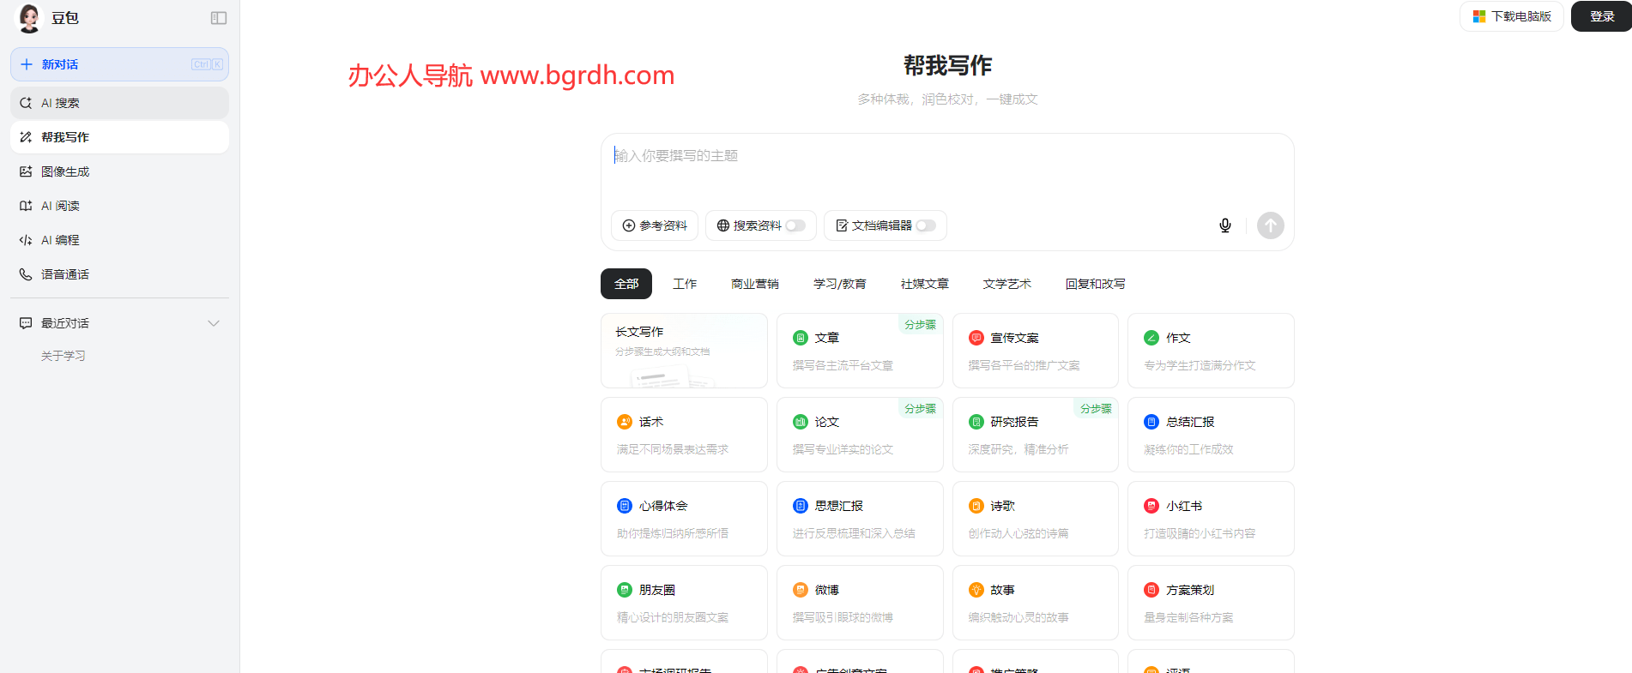Switch to the 商业营销 category tab
This screenshot has width=1632, height=673.
pyautogui.click(x=755, y=284)
